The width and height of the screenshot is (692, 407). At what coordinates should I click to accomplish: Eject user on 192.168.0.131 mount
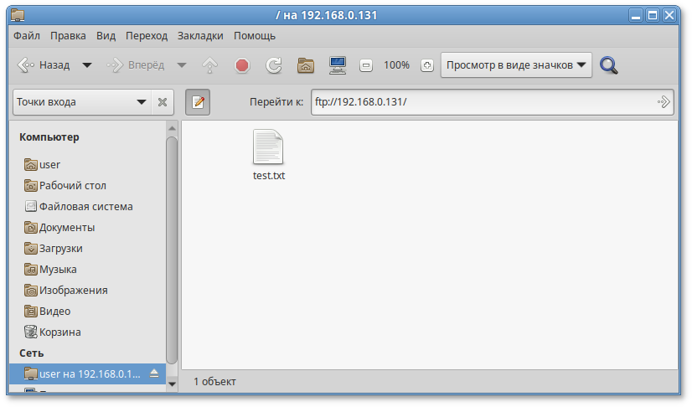[x=154, y=374]
